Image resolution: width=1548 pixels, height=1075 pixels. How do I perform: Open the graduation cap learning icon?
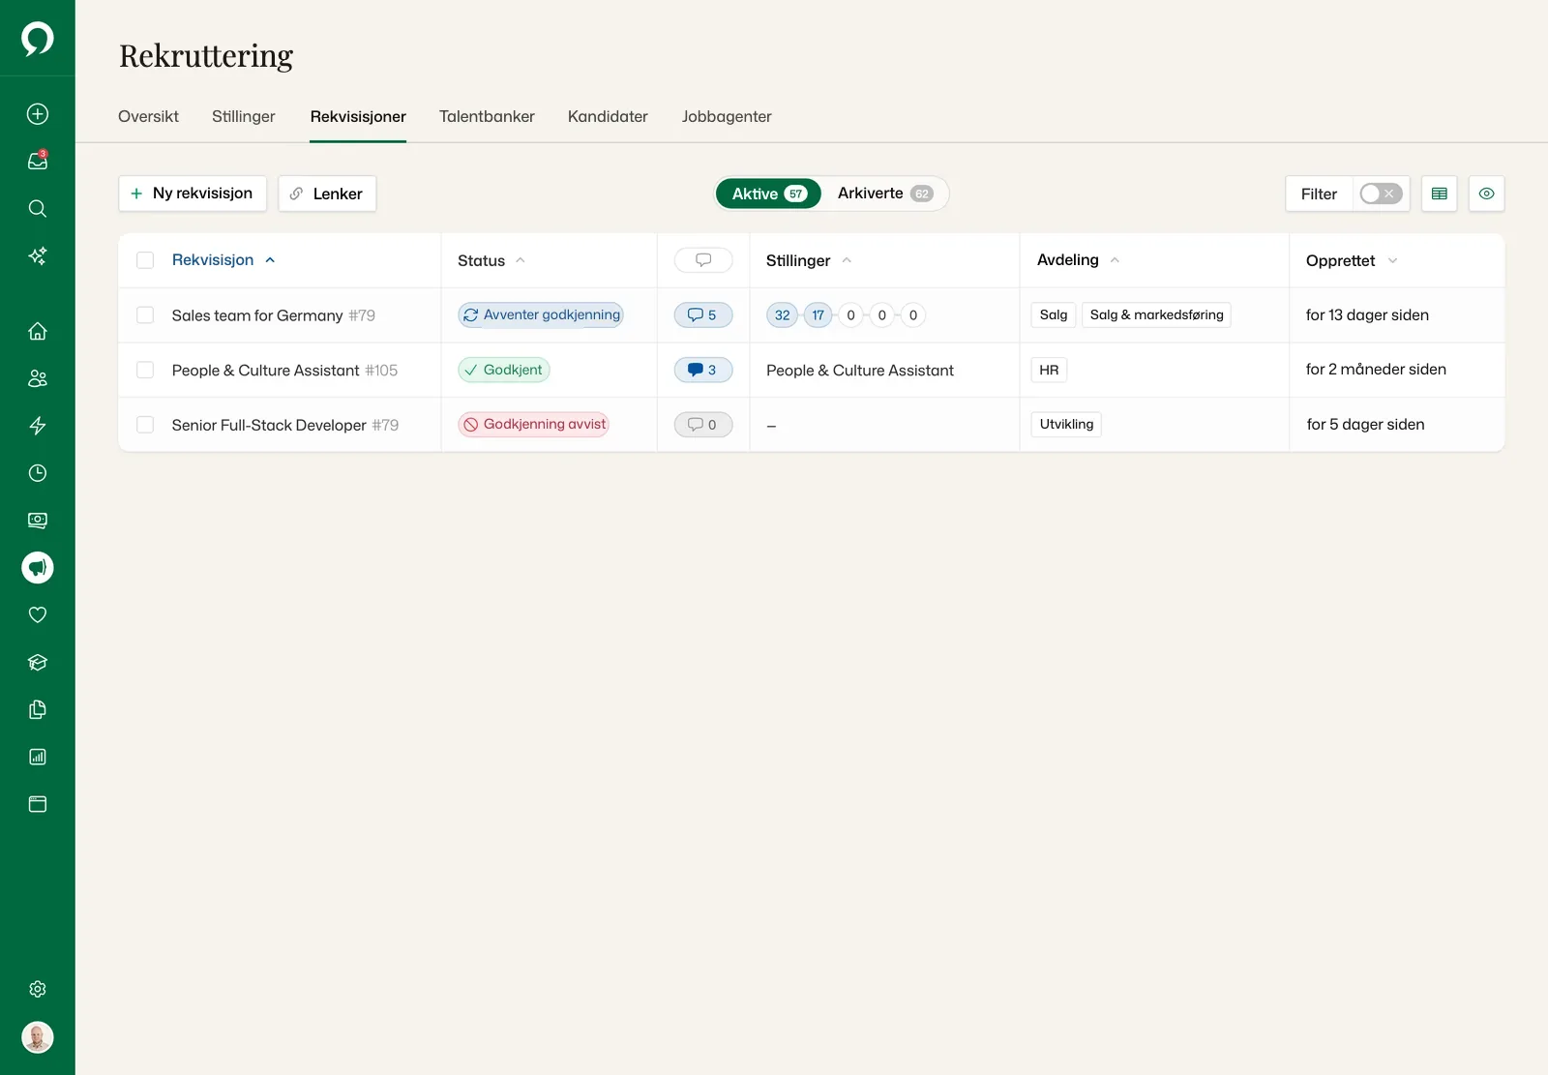pyautogui.click(x=38, y=662)
